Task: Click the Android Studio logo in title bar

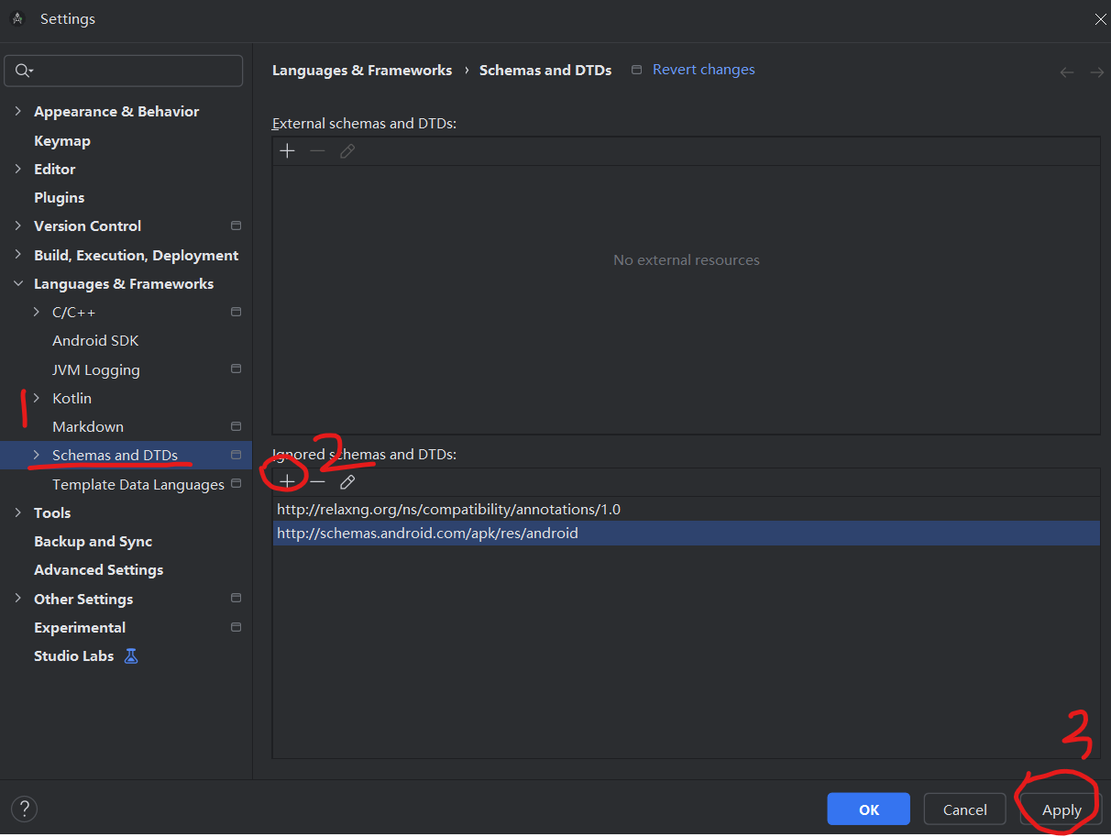Action: [x=16, y=18]
